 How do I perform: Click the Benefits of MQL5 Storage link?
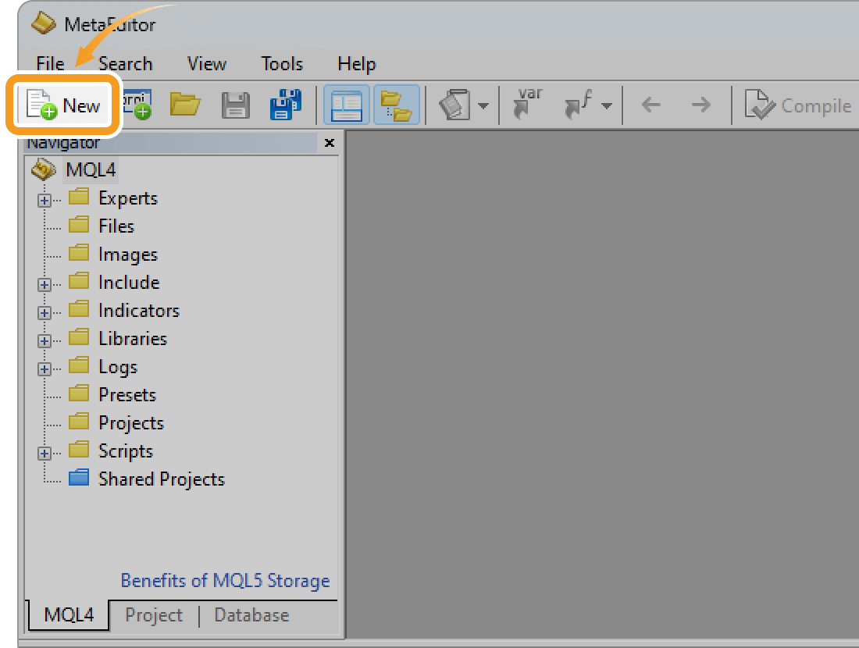[x=225, y=581]
